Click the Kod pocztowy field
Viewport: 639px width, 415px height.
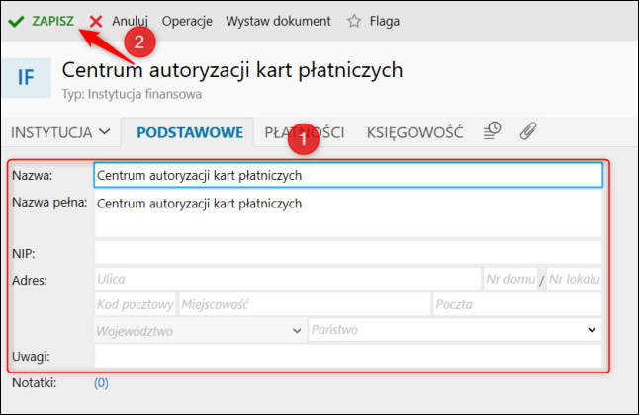click(136, 304)
